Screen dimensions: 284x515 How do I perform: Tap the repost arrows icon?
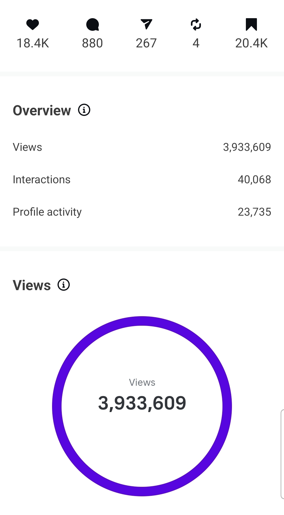[x=196, y=24]
